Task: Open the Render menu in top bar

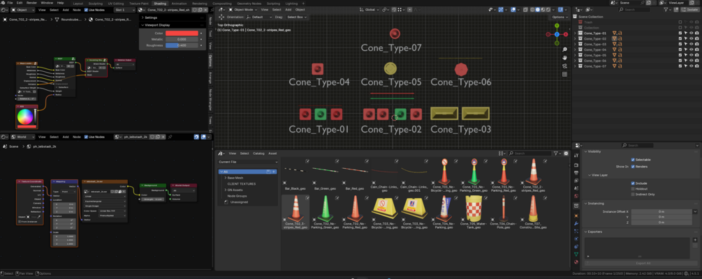Action: pos(31,3)
